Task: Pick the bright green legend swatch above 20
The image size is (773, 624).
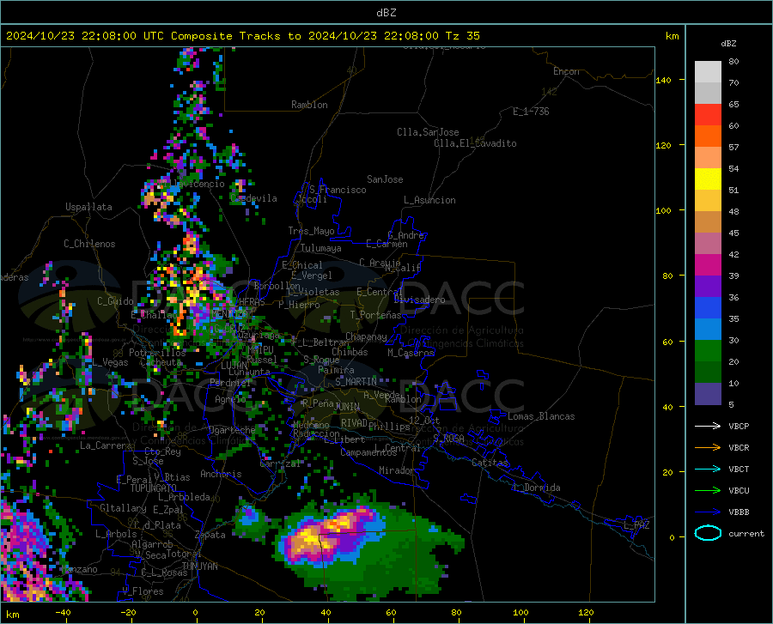Action: 708,351
